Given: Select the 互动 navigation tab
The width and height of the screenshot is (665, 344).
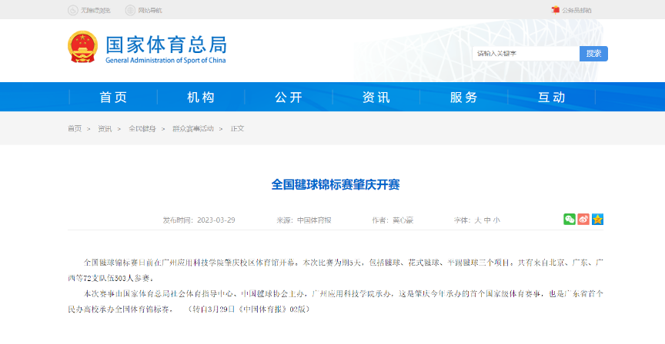Looking at the screenshot, I should pos(552,98).
